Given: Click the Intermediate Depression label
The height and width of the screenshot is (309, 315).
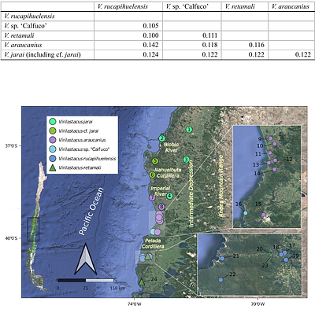Looking at the screenshot, I should 191,193.
